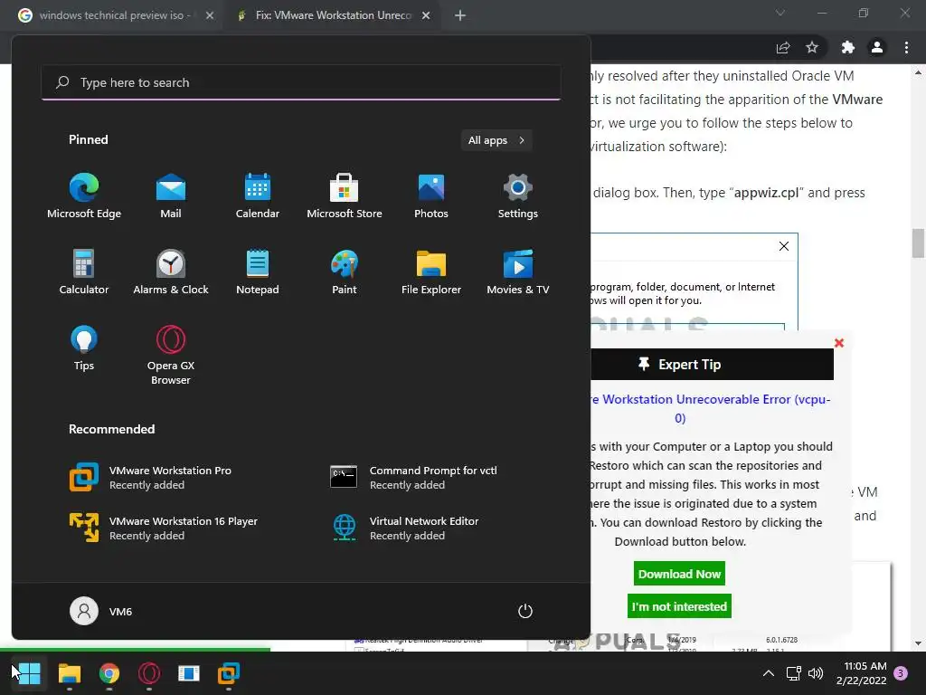Click the web page vertical scrollbar thumb

click(x=918, y=243)
